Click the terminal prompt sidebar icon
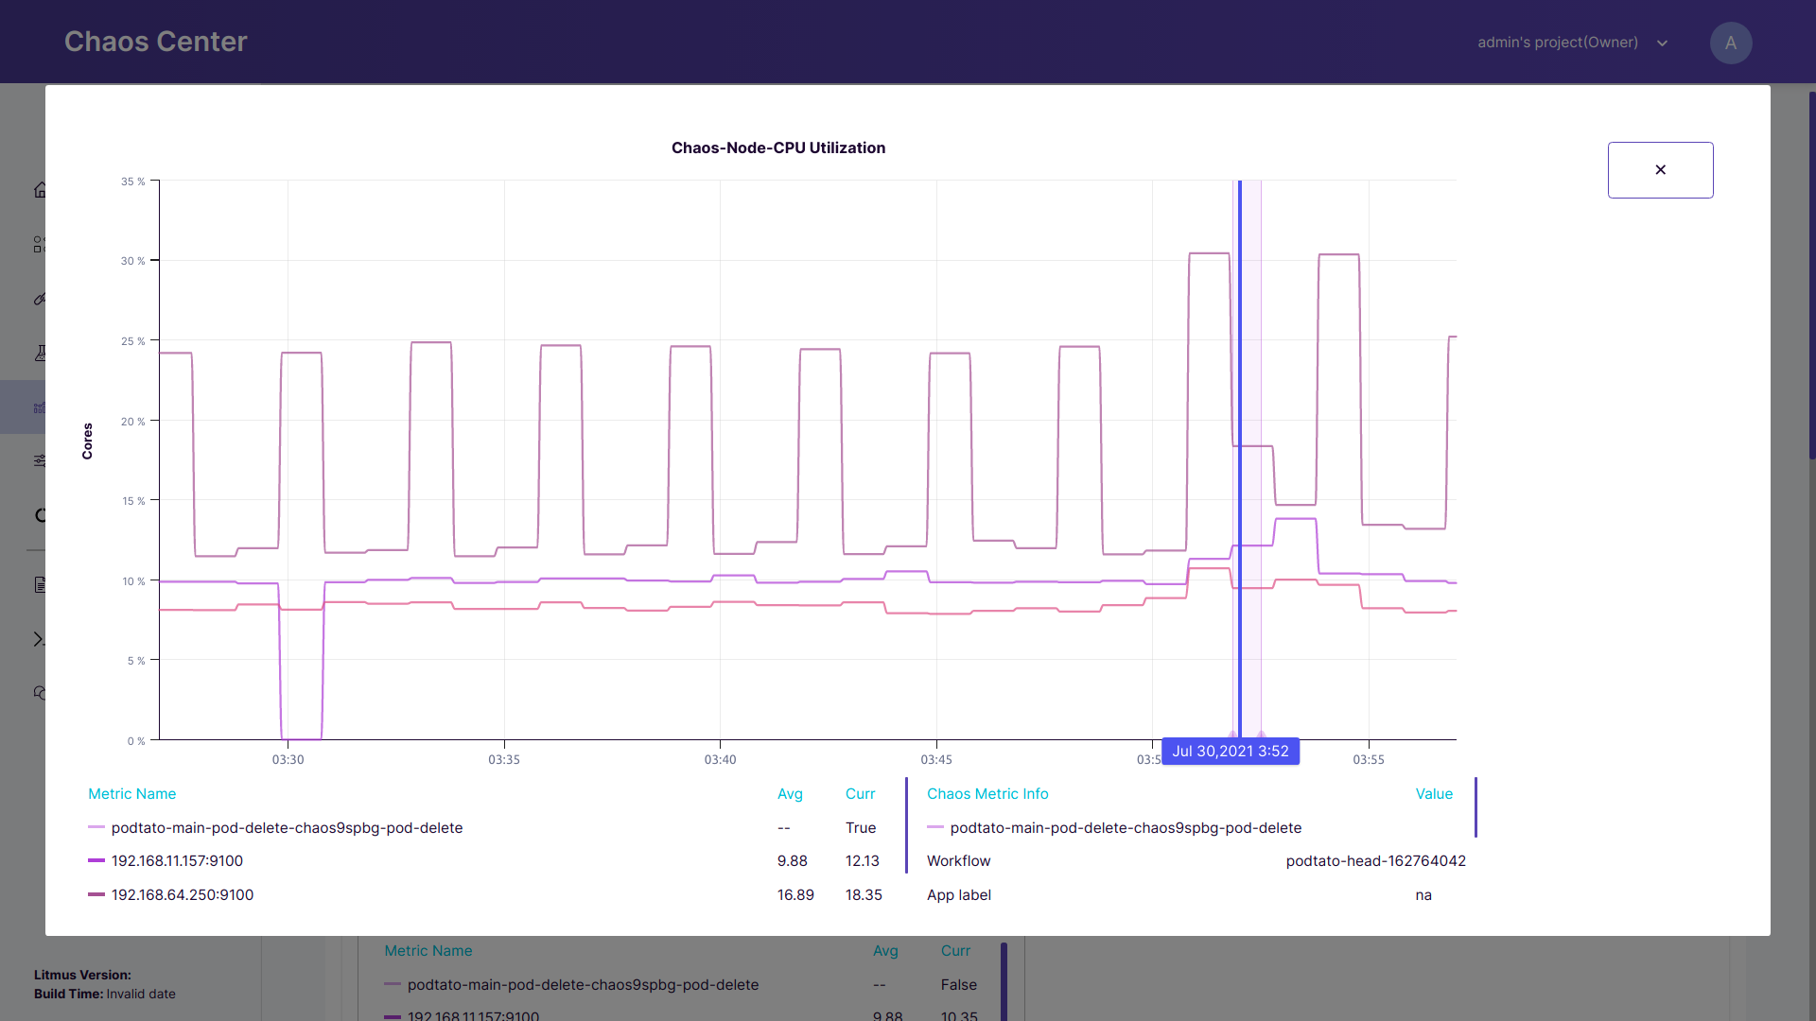1816x1021 pixels. pyautogui.click(x=39, y=639)
